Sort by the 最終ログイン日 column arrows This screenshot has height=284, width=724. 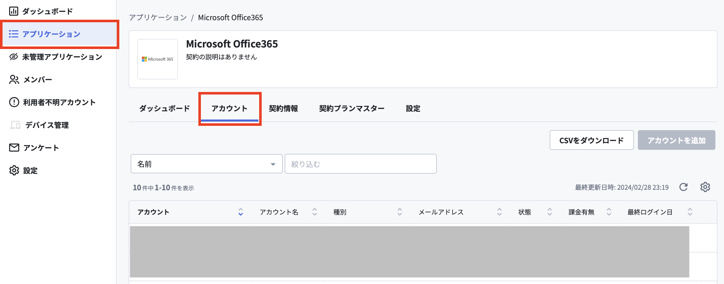pos(690,212)
